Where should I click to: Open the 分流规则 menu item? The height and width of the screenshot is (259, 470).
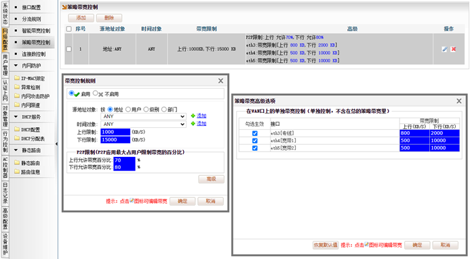click(x=31, y=19)
